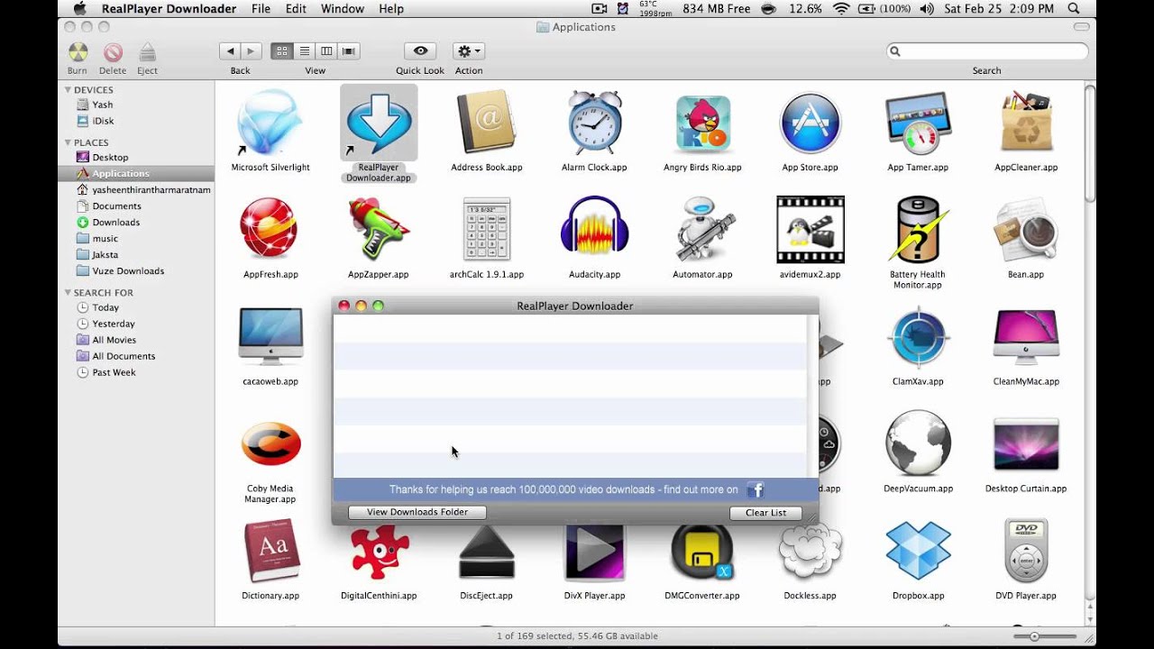Open Automator.app robot icon

[702, 230]
